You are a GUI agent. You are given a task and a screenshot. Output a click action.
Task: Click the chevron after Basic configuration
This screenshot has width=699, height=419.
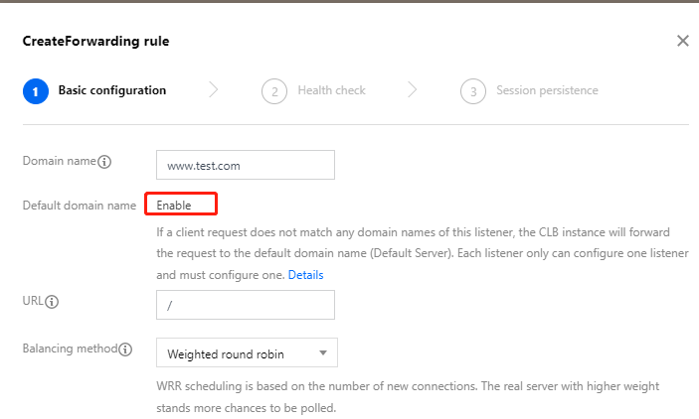213,90
